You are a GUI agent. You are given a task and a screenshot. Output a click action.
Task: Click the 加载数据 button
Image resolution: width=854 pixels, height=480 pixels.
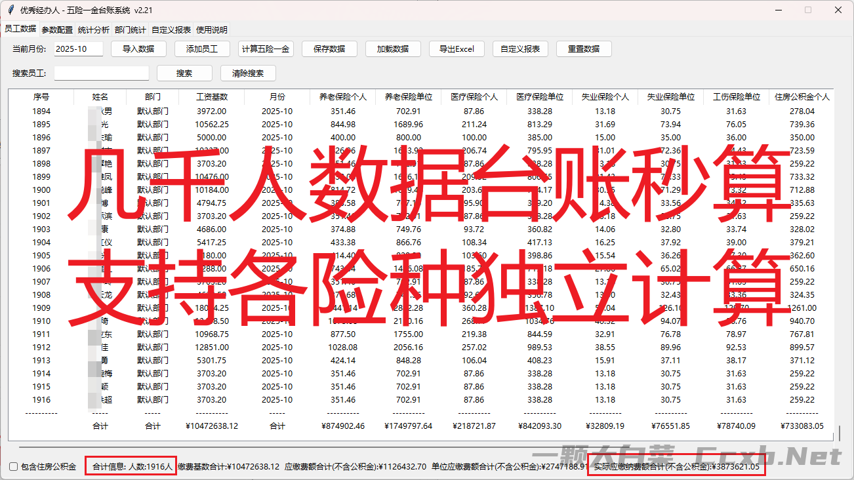[392, 49]
